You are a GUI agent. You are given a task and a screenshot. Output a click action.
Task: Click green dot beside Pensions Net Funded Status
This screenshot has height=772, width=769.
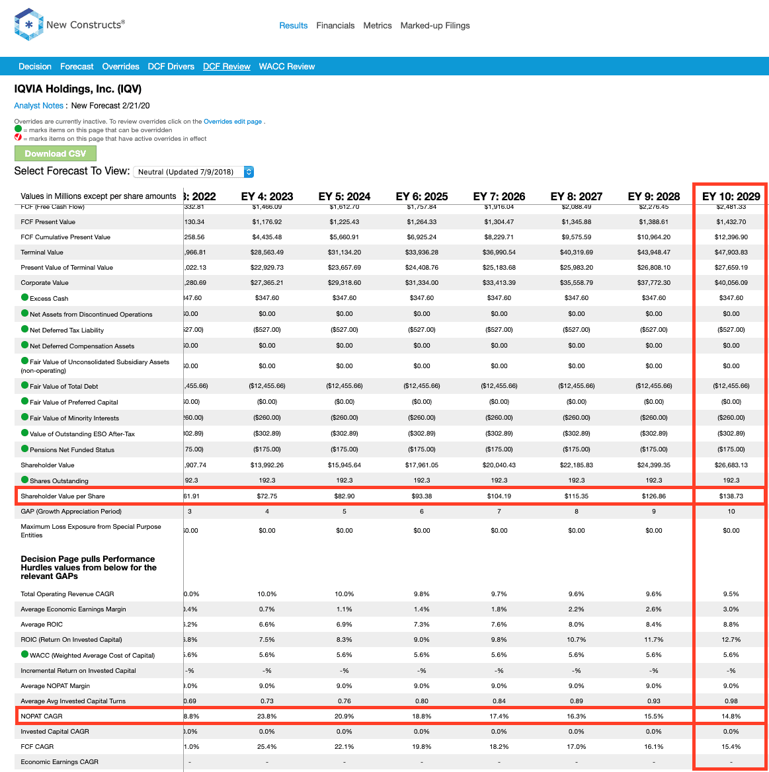[x=24, y=449]
